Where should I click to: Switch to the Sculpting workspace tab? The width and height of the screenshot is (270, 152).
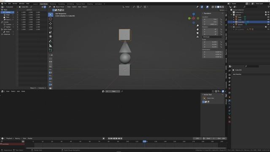(x=61, y=4)
